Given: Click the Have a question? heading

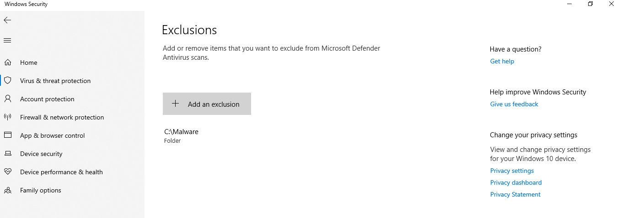Looking at the screenshot, I should tap(515, 49).
